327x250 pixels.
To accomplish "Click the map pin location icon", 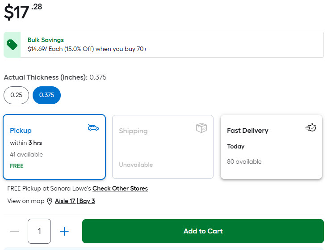I will [x=50, y=201].
